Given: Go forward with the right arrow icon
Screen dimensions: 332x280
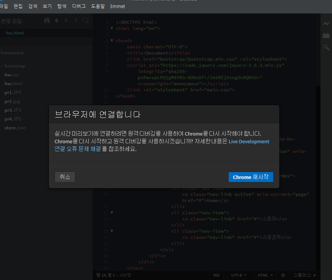Looking at the screenshot, I should pyautogui.click(x=66, y=20).
